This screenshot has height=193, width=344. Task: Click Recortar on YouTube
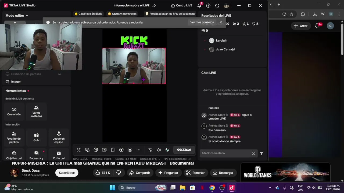[x=196, y=173]
